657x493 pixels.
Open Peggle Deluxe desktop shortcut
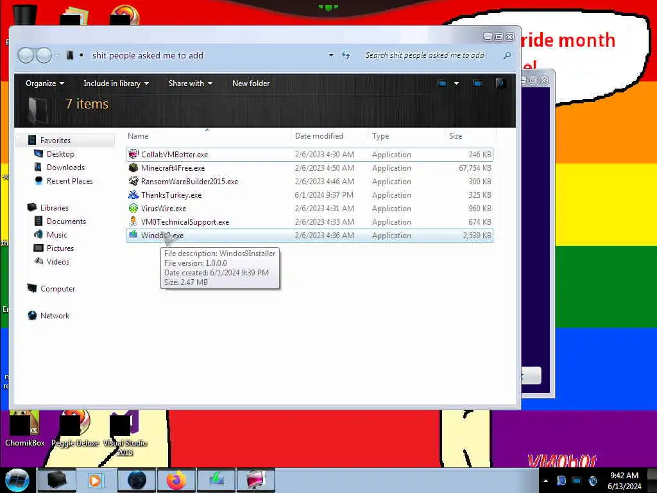[x=75, y=428]
